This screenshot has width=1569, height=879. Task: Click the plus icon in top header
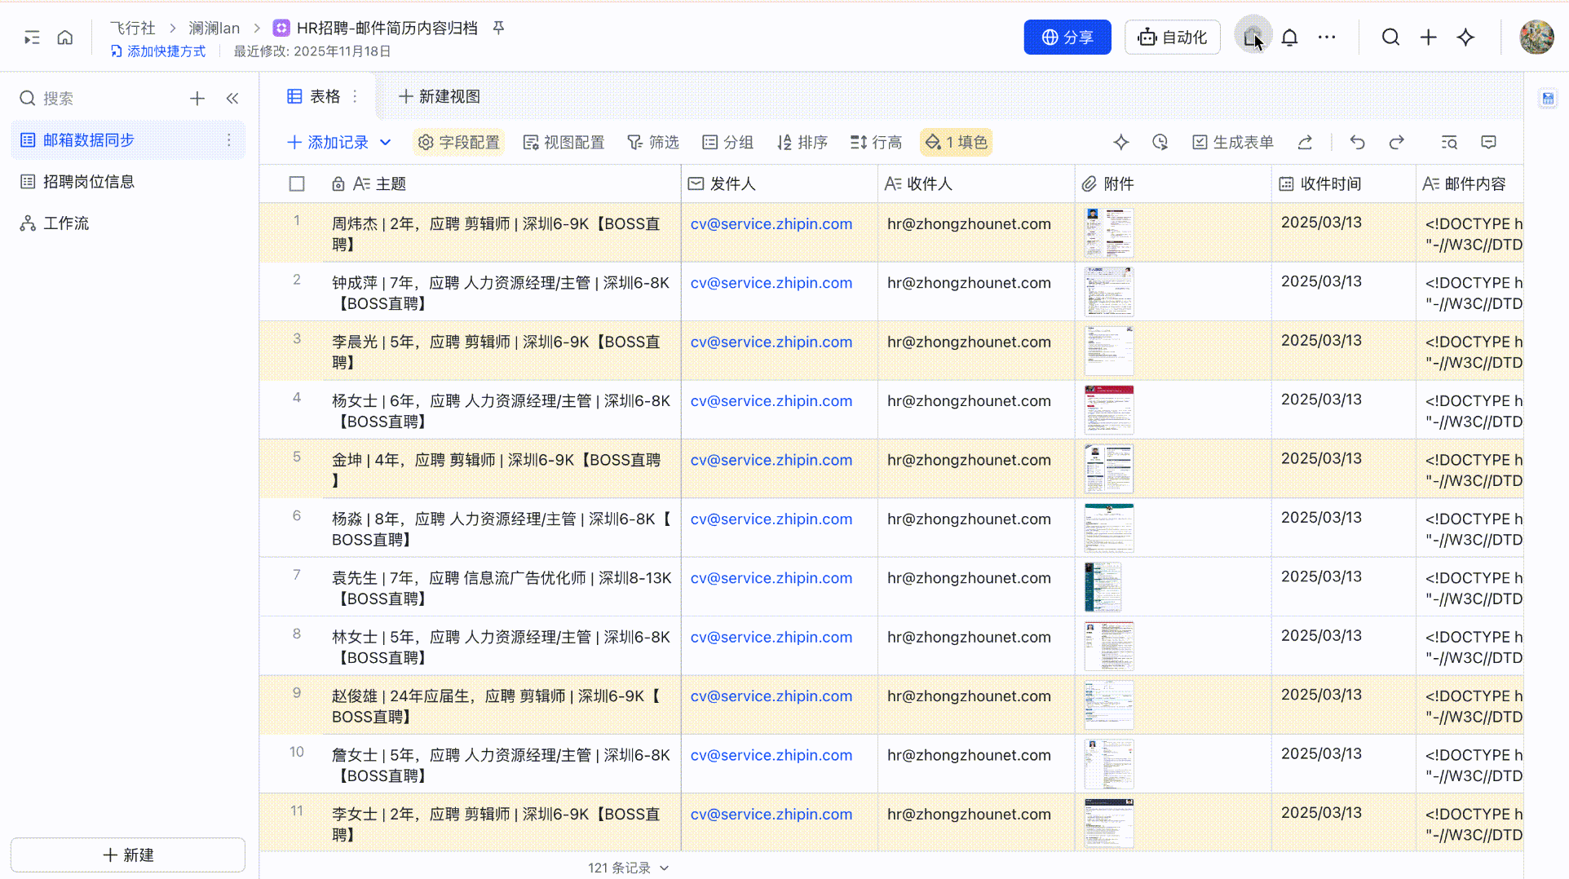1428,38
